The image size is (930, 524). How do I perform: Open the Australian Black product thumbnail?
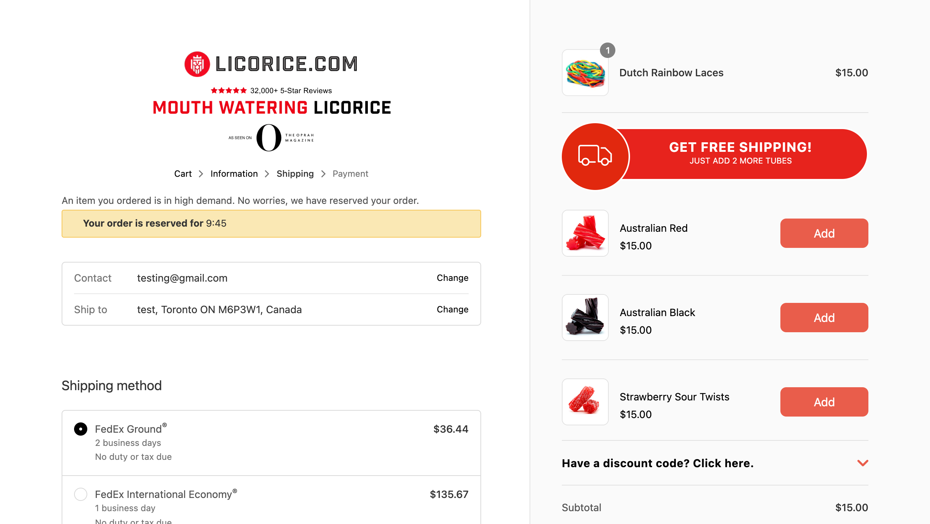click(x=585, y=318)
